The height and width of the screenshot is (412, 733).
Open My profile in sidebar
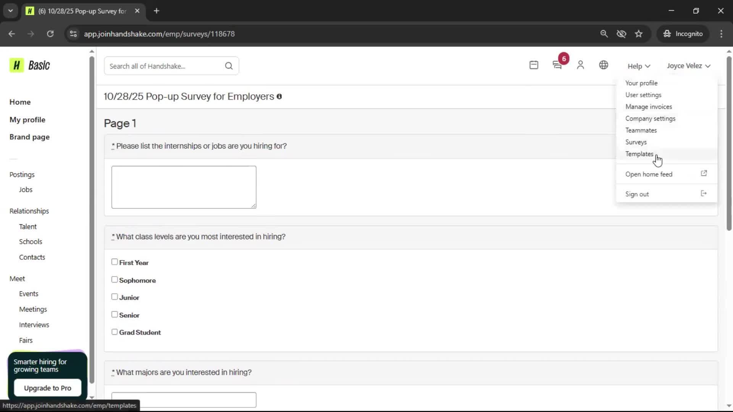[27, 120]
